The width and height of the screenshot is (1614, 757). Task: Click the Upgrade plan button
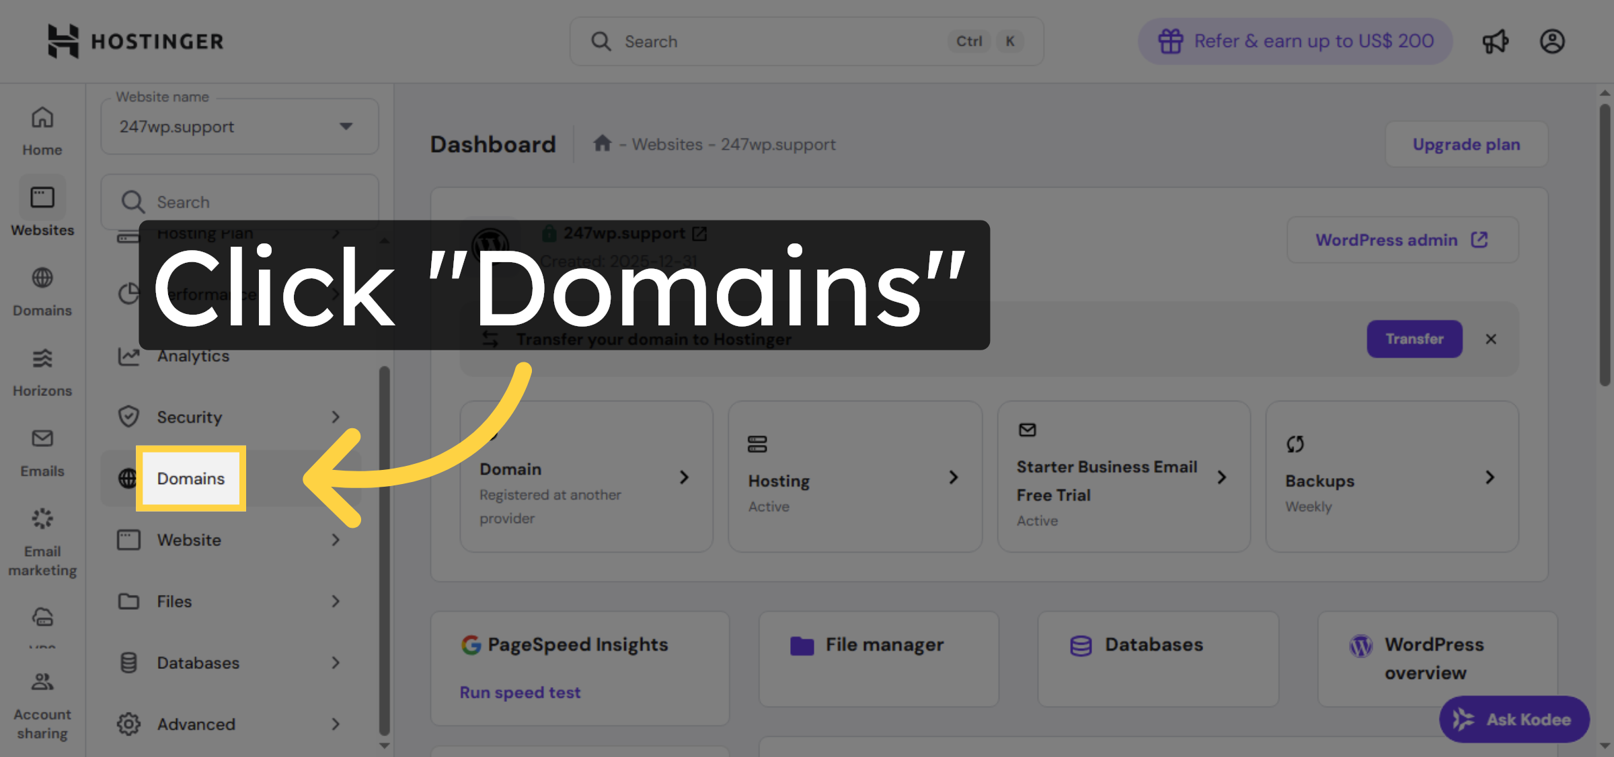click(x=1466, y=144)
